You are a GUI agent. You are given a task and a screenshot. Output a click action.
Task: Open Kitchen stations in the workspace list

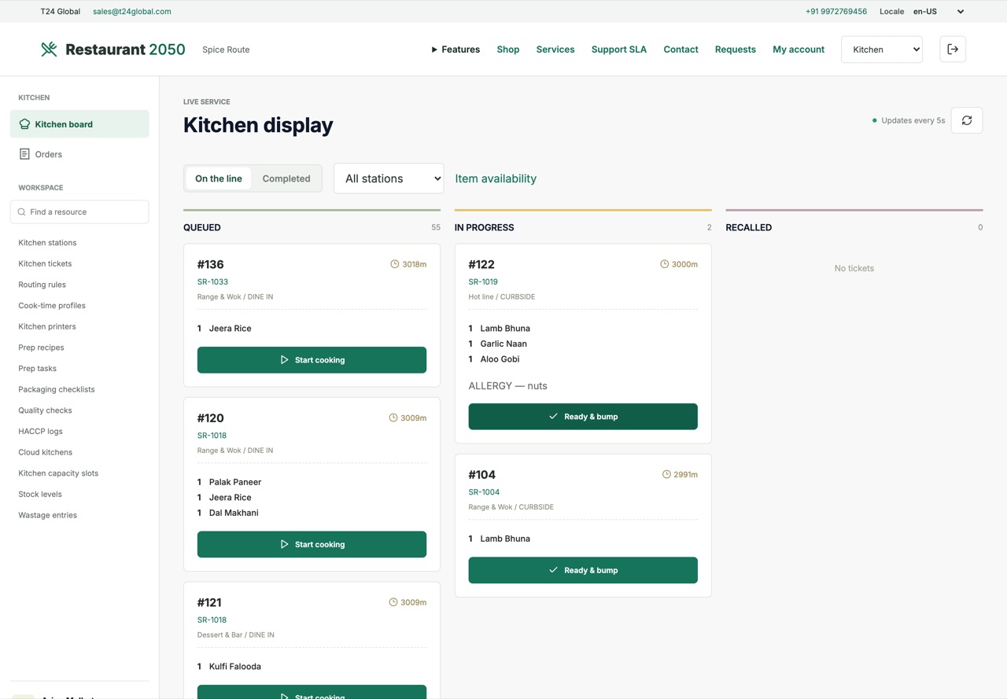coord(47,243)
